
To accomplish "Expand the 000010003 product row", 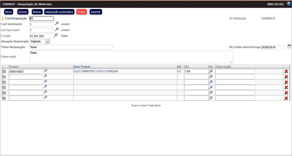I will [x=4, y=72].
